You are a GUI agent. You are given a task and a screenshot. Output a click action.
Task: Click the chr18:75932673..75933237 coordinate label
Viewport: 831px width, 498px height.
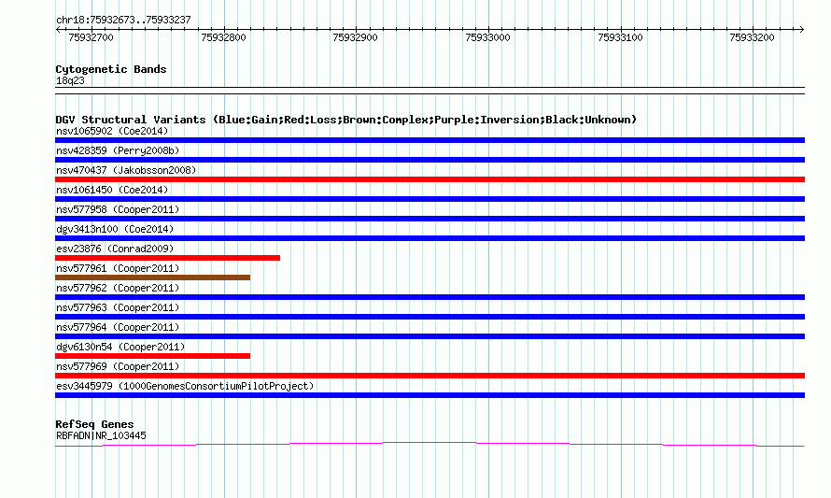click(x=123, y=21)
